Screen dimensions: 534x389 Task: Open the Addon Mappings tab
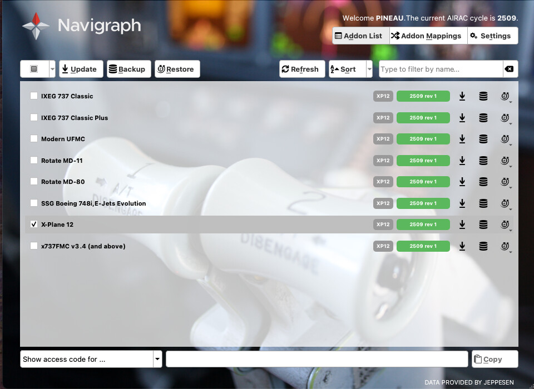click(x=428, y=36)
